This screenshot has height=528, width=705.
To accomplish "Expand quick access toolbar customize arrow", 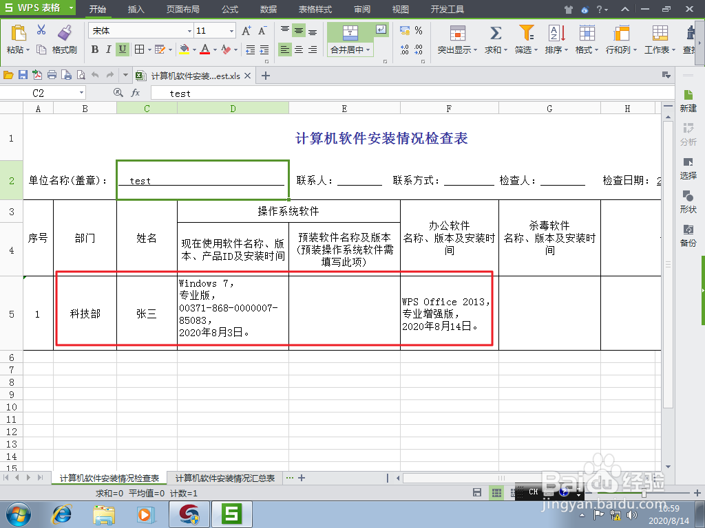I will [x=125, y=75].
